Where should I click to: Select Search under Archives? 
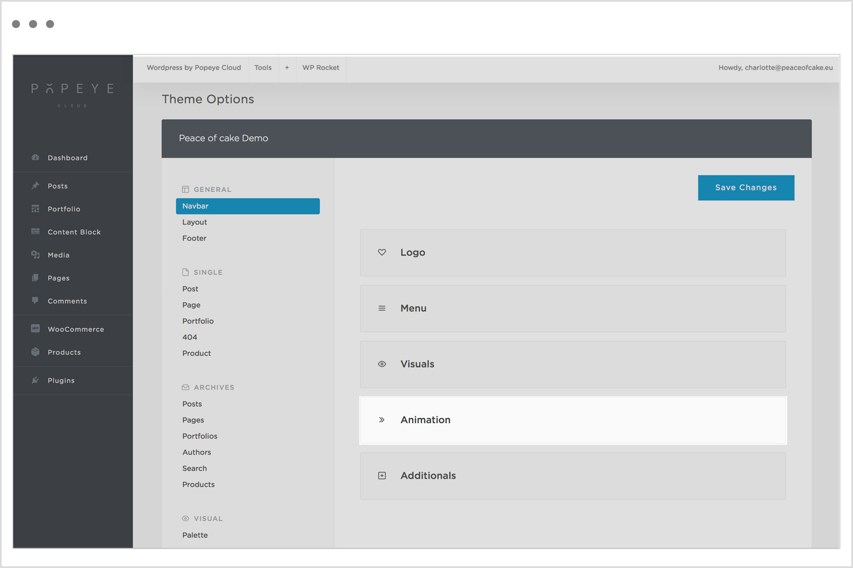(x=194, y=468)
